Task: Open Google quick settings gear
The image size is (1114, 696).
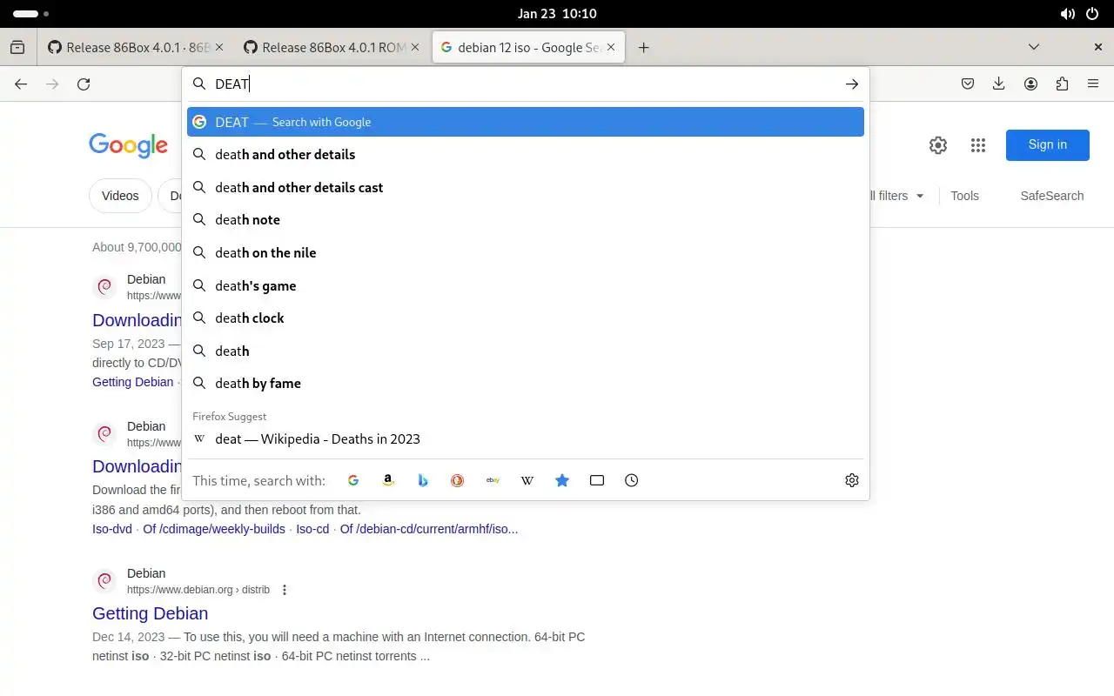Action: click(x=938, y=145)
